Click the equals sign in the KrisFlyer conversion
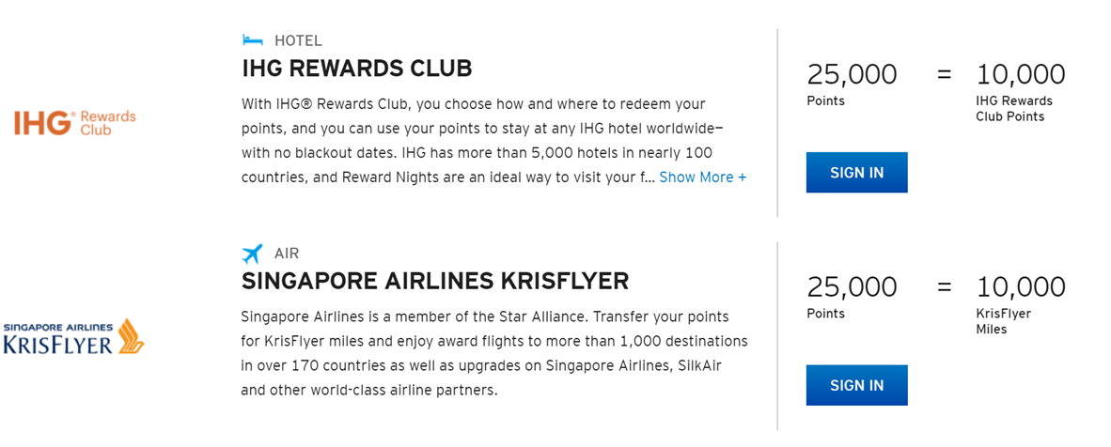Viewport: 1111px width, 447px height. (945, 285)
